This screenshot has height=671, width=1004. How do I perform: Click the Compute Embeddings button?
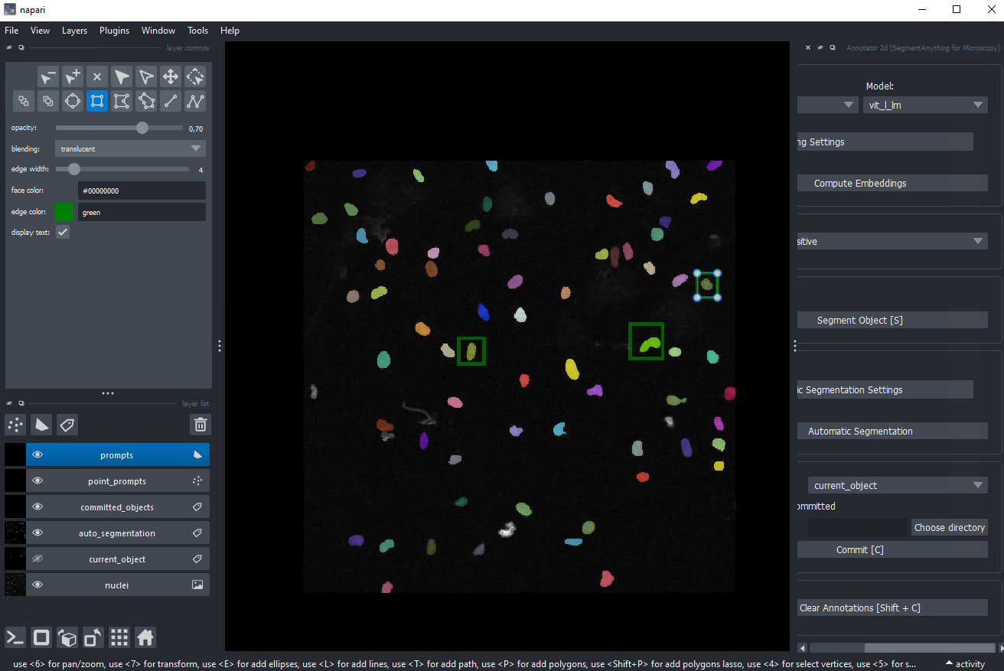click(x=892, y=184)
